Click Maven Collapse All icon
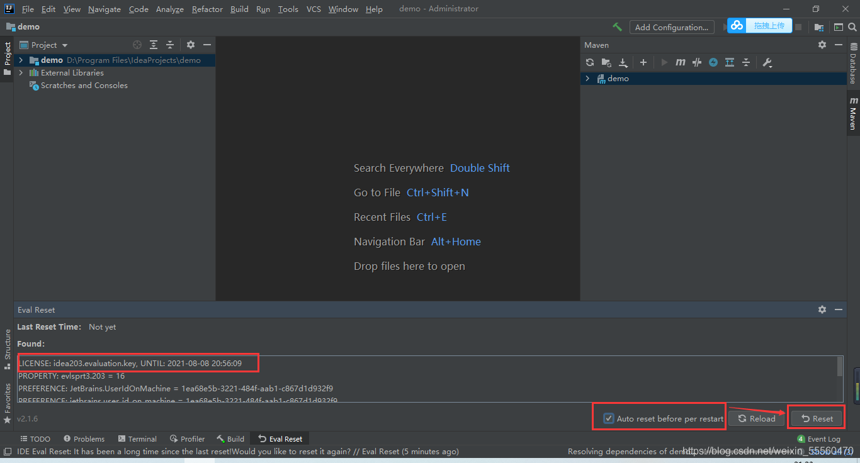The width and height of the screenshot is (860, 463). click(746, 62)
